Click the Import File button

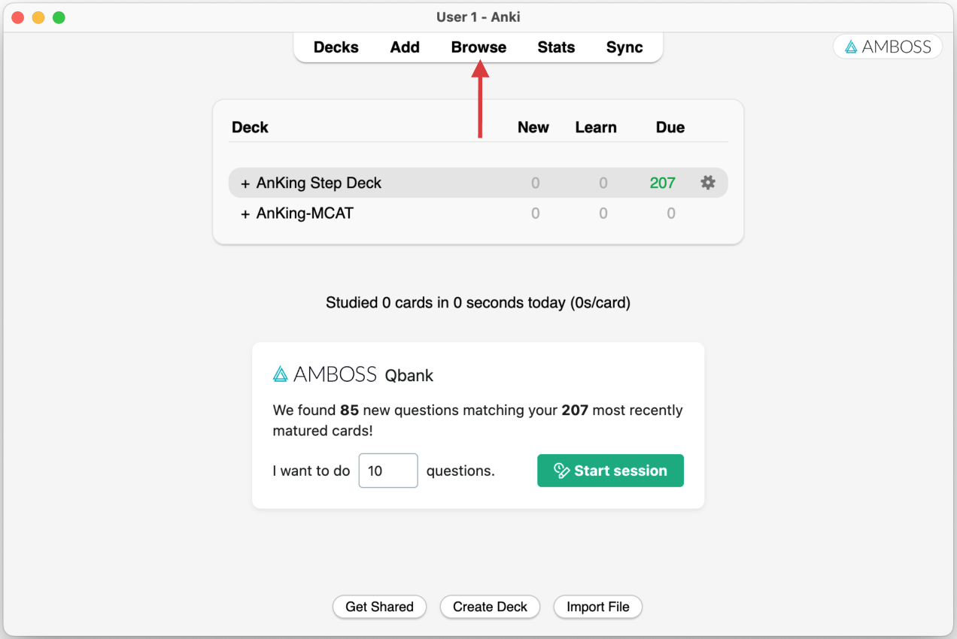pyautogui.click(x=598, y=607)
